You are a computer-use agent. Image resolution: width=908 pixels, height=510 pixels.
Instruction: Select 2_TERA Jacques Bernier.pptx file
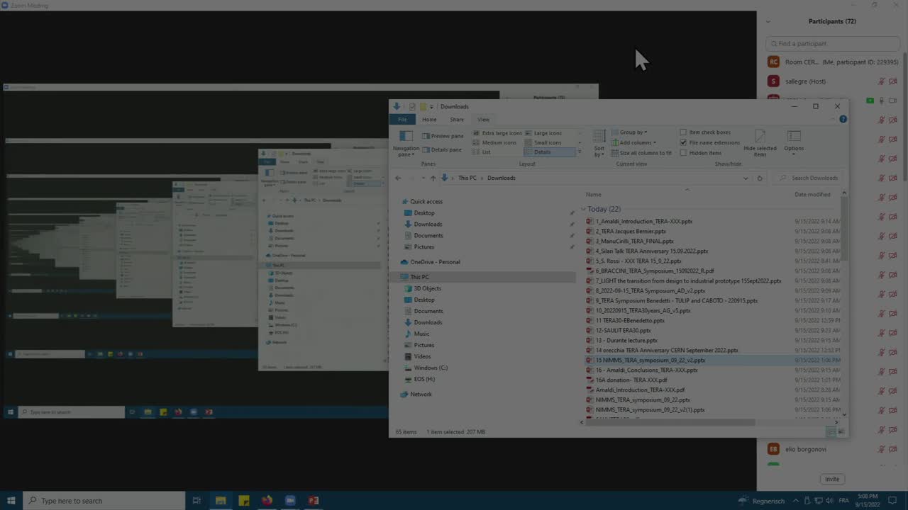[631, 231]
